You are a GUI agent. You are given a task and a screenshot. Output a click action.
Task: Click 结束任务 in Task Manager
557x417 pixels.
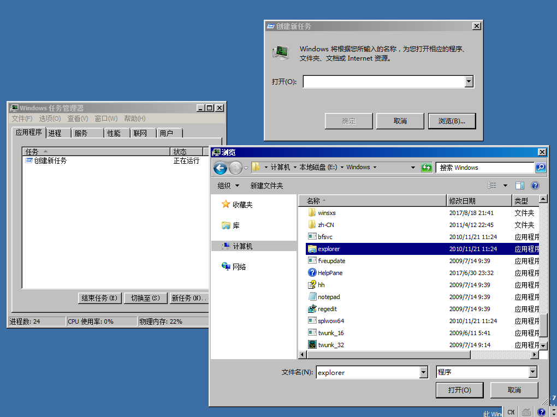[x=99, y=298]
